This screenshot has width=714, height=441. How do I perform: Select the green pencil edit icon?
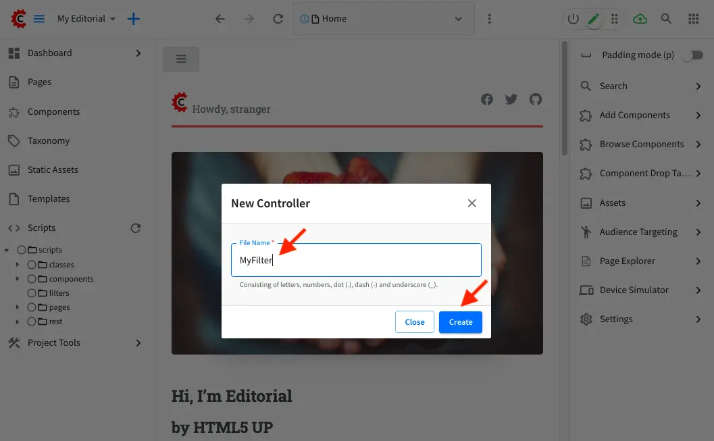(x=594, y=19)
